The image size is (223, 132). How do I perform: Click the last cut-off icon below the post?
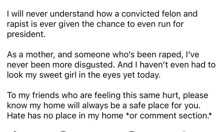(184, 131)
